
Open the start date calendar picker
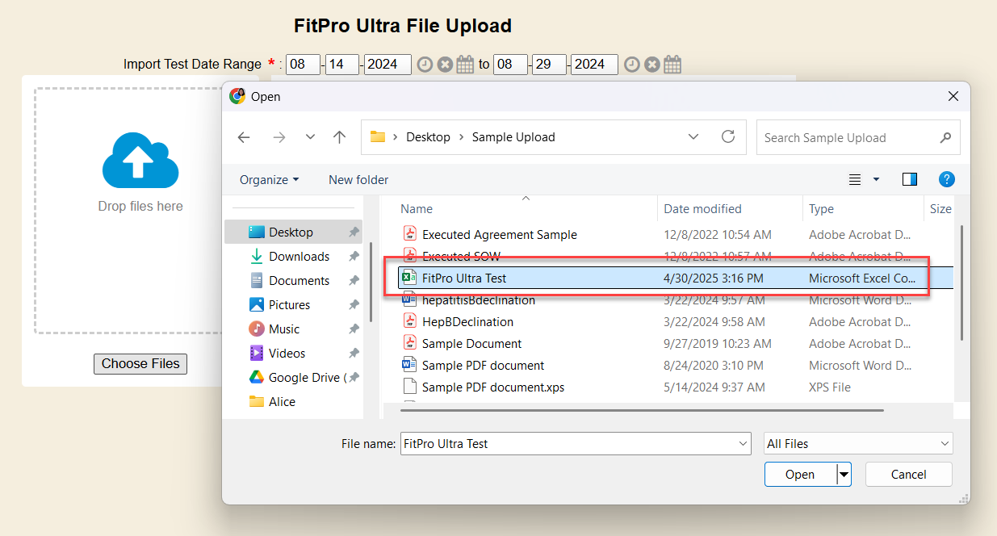tap(465, 65)
